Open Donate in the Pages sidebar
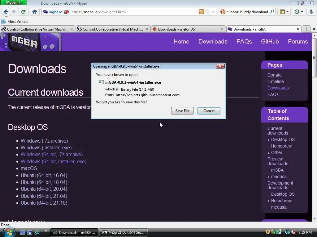This screenshot has height=237, width=317. point(274,75)
